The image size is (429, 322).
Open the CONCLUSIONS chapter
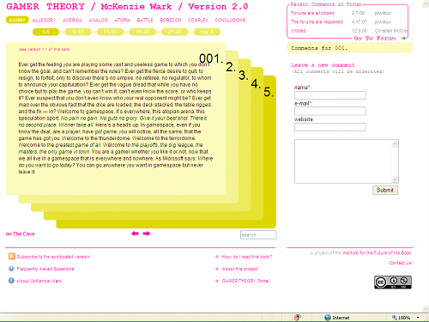click(230, 20)
